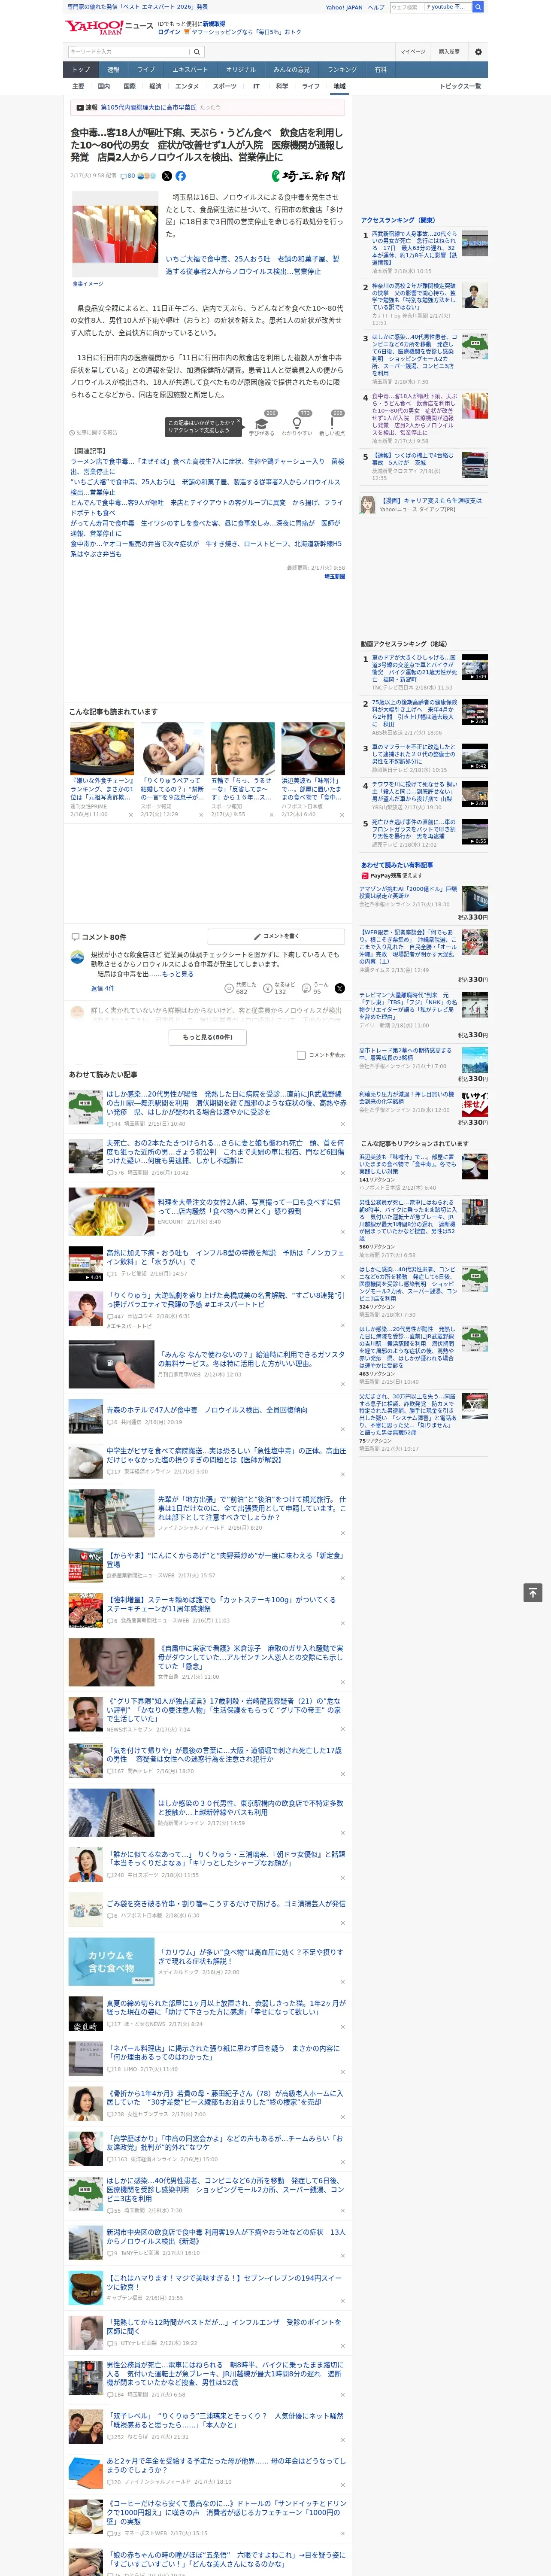This screenshot has height=2576, width=551.
Task: Open the マイページ link
Action: pos(412,52)
